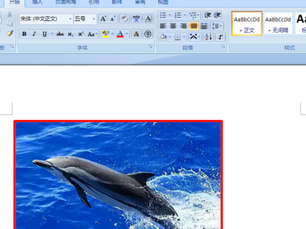Click the numbering list icon
Viewport: 306px width, 229px height.
pyautogui.click(x=177, y=15)
